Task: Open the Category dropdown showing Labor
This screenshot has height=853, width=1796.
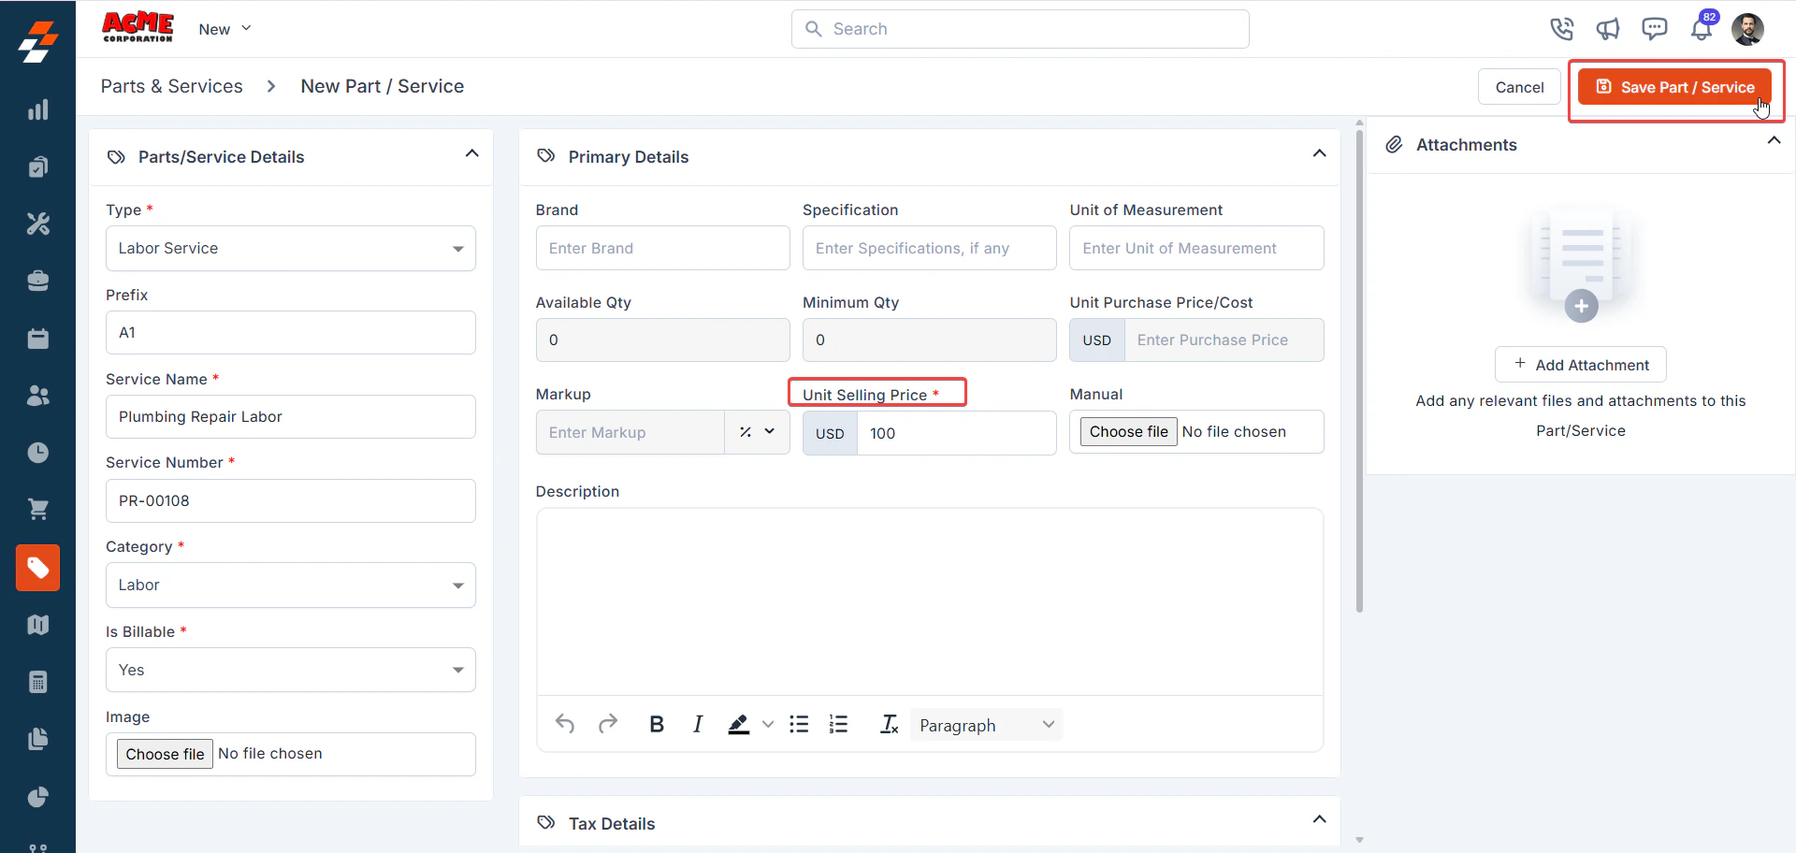Action: click(290, 586)
